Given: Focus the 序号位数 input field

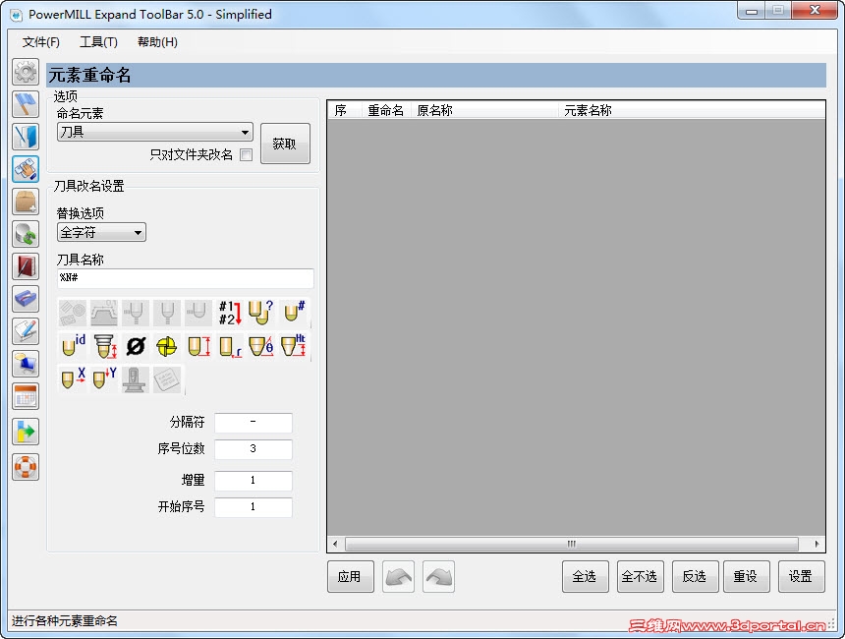Looking at the screenshot, I should pos(253,449).
